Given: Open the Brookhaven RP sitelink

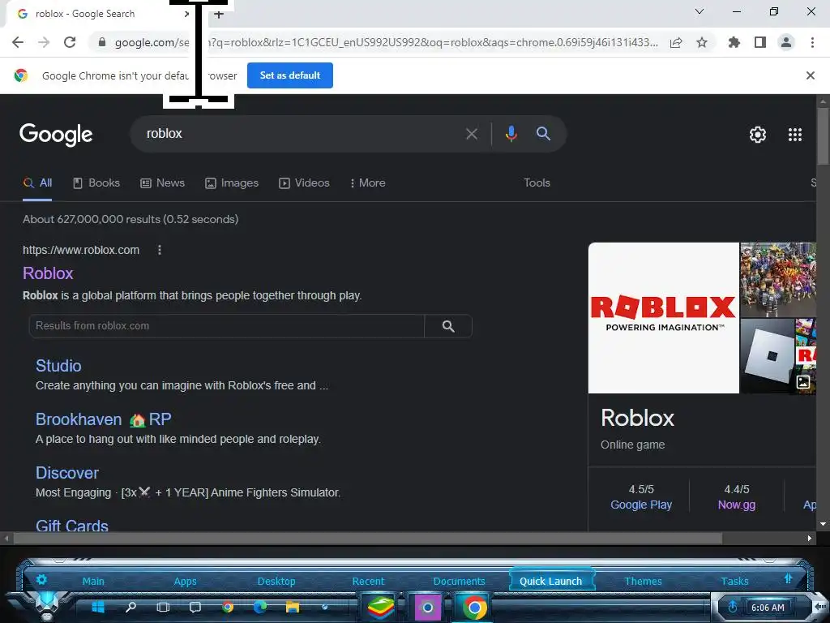Looking at the screenshot, I should click(x=103, y=419).
